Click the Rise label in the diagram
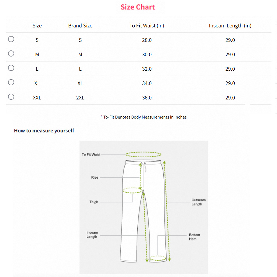The width and height of the screenshot is (277, 277). (x=95, y=177)
